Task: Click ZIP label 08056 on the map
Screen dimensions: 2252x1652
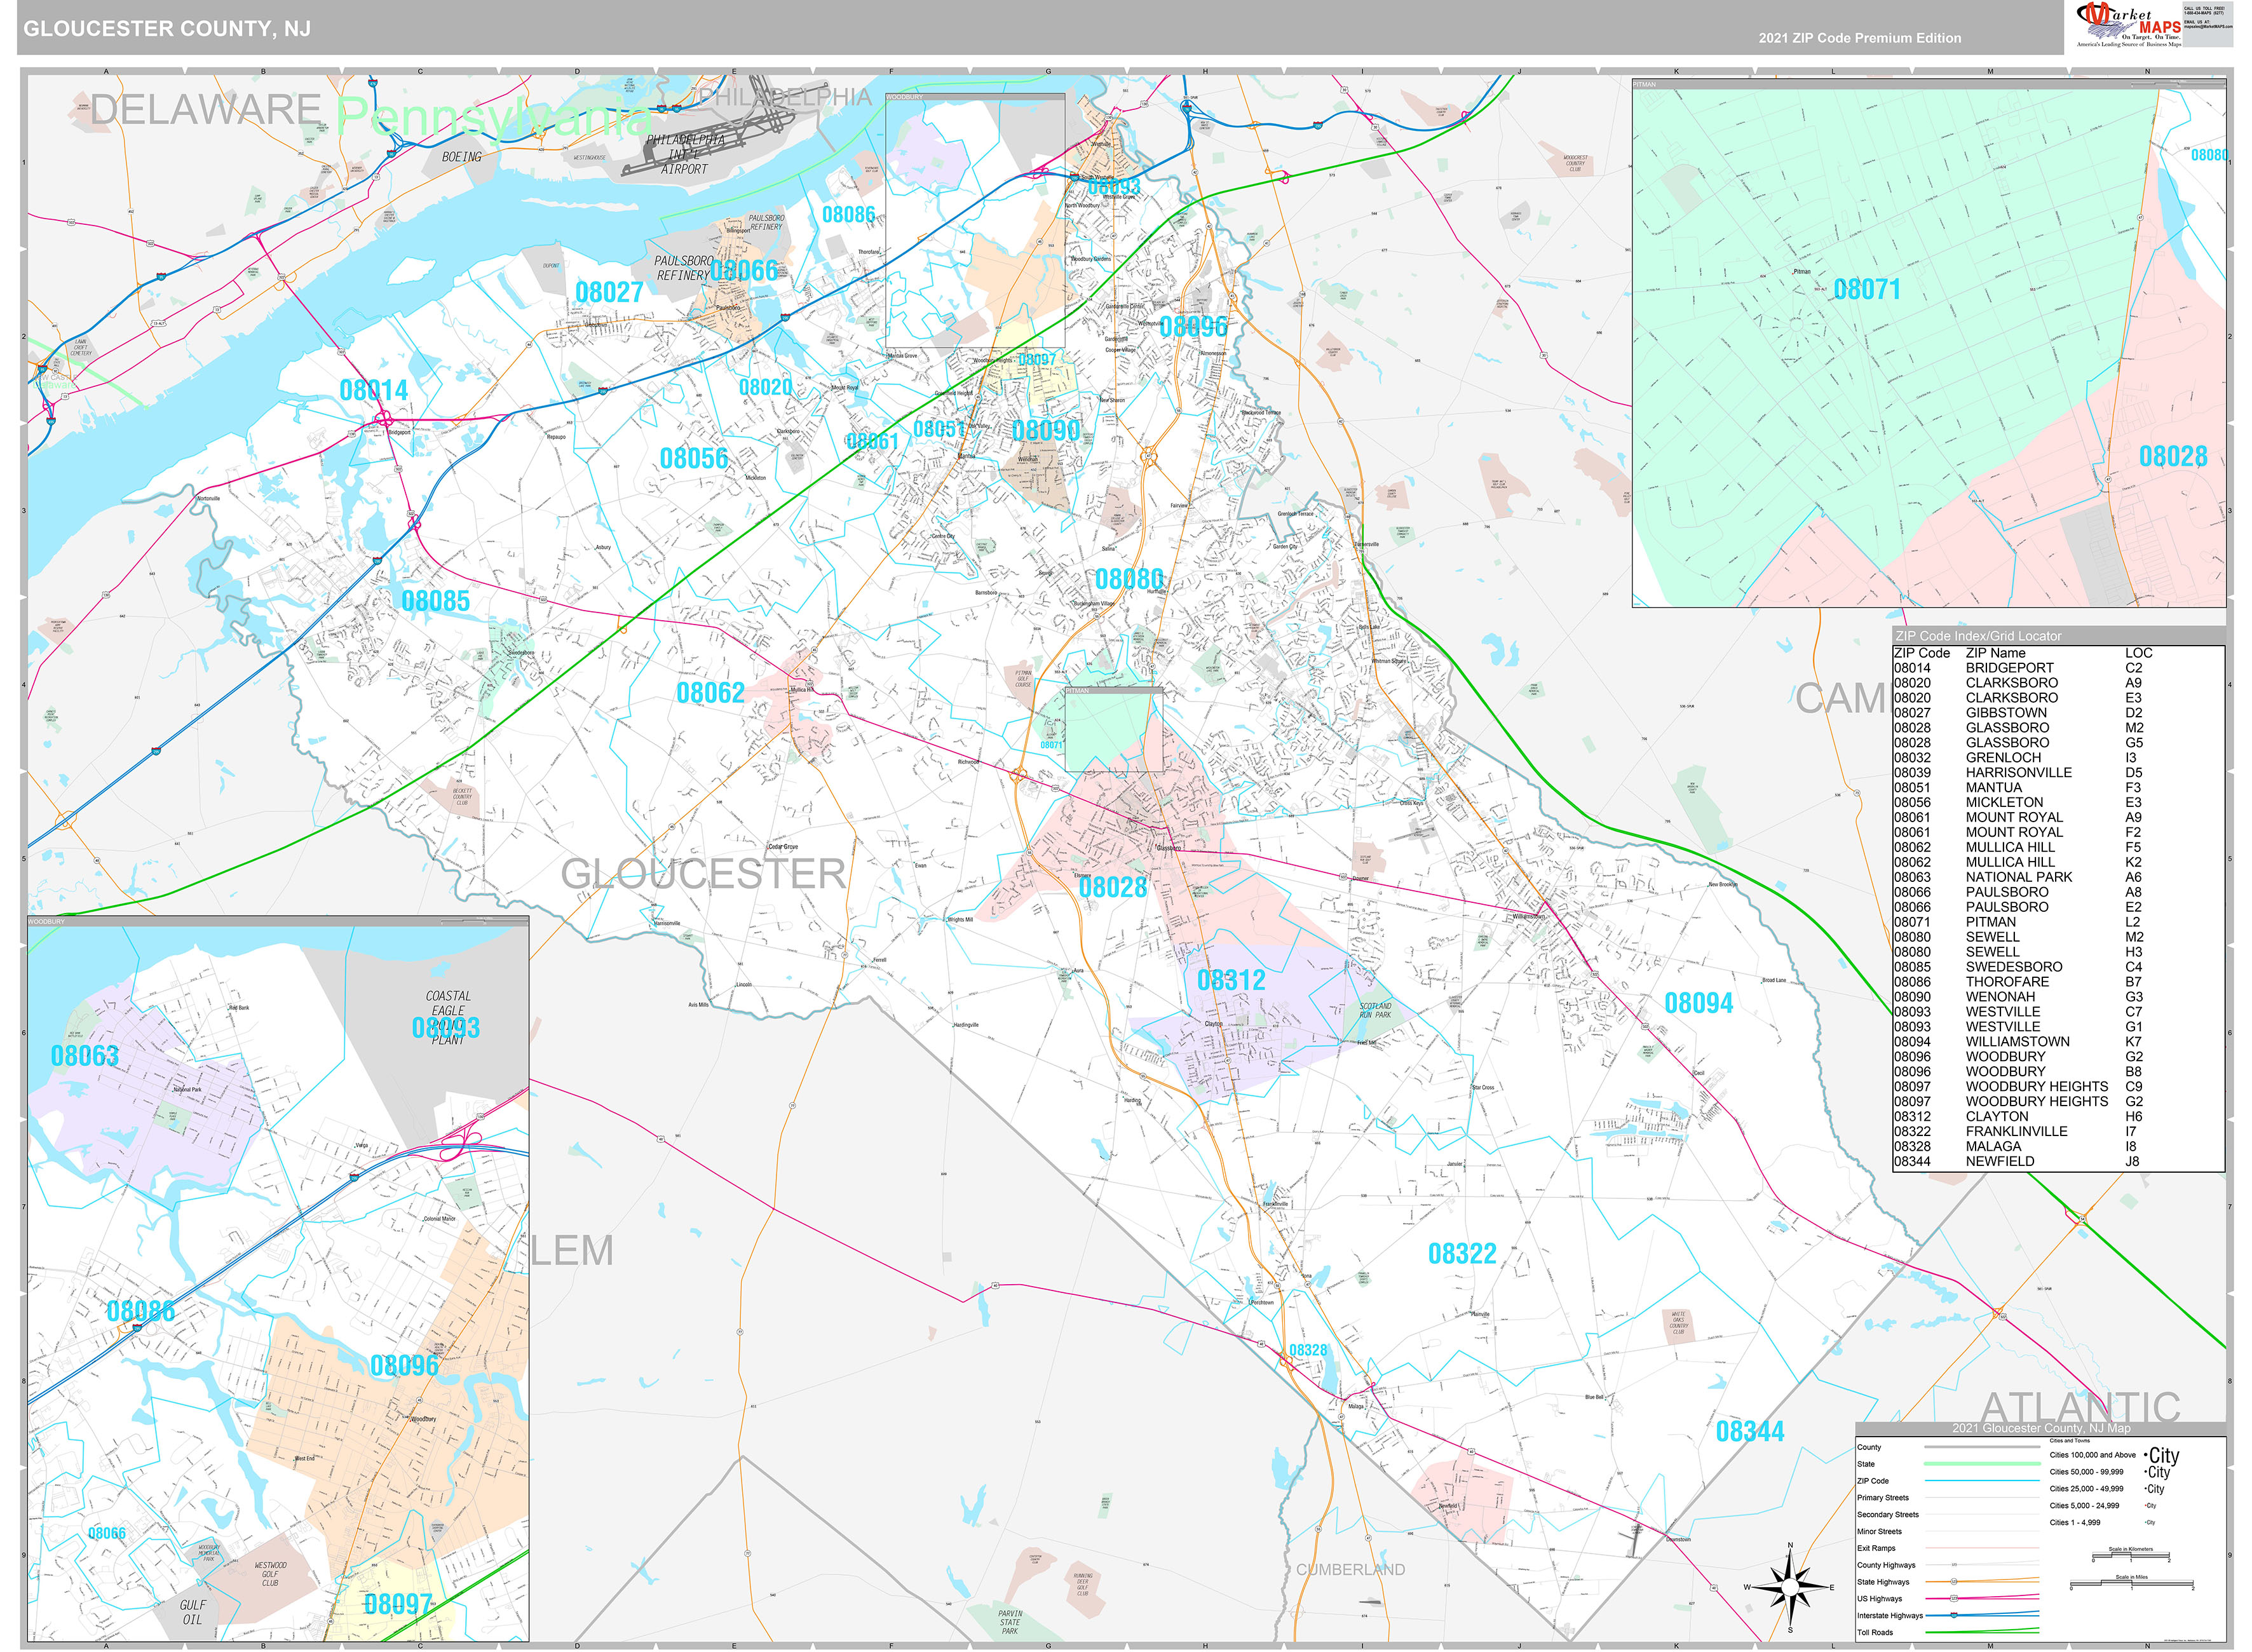Action: pos(694,458)
